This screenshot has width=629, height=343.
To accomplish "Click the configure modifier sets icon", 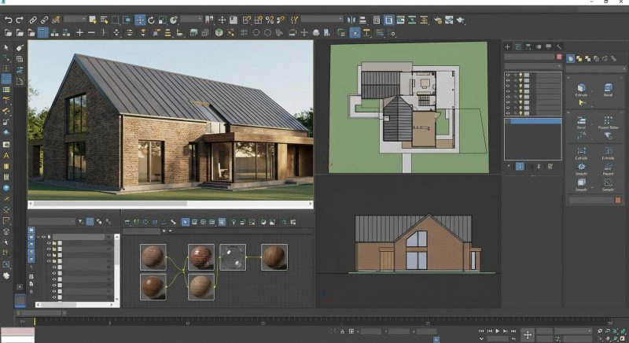I will (550, 166).
